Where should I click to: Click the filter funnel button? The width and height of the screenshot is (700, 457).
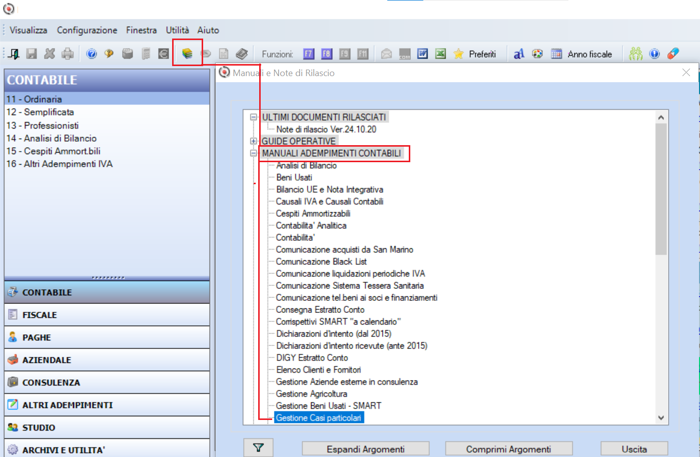pos(258,447)
